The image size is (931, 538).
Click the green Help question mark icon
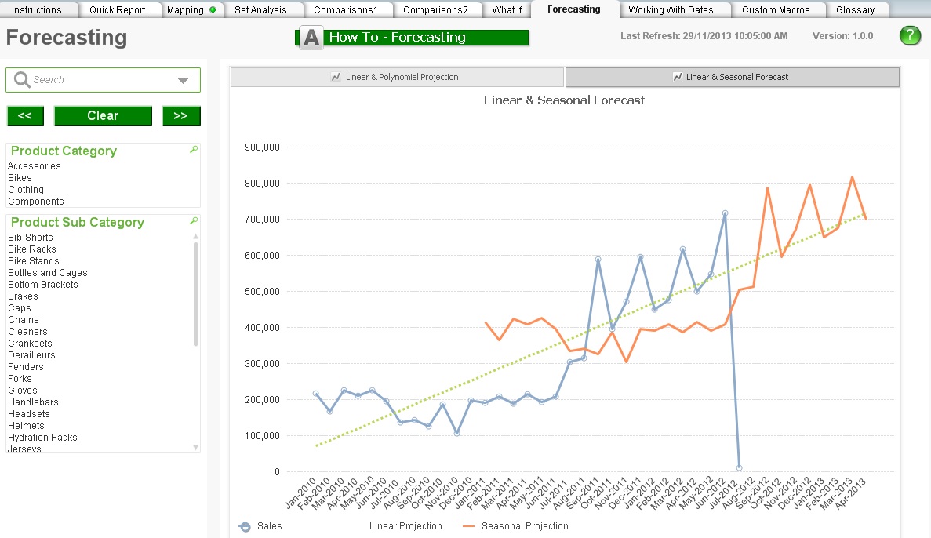pos(910,35)
